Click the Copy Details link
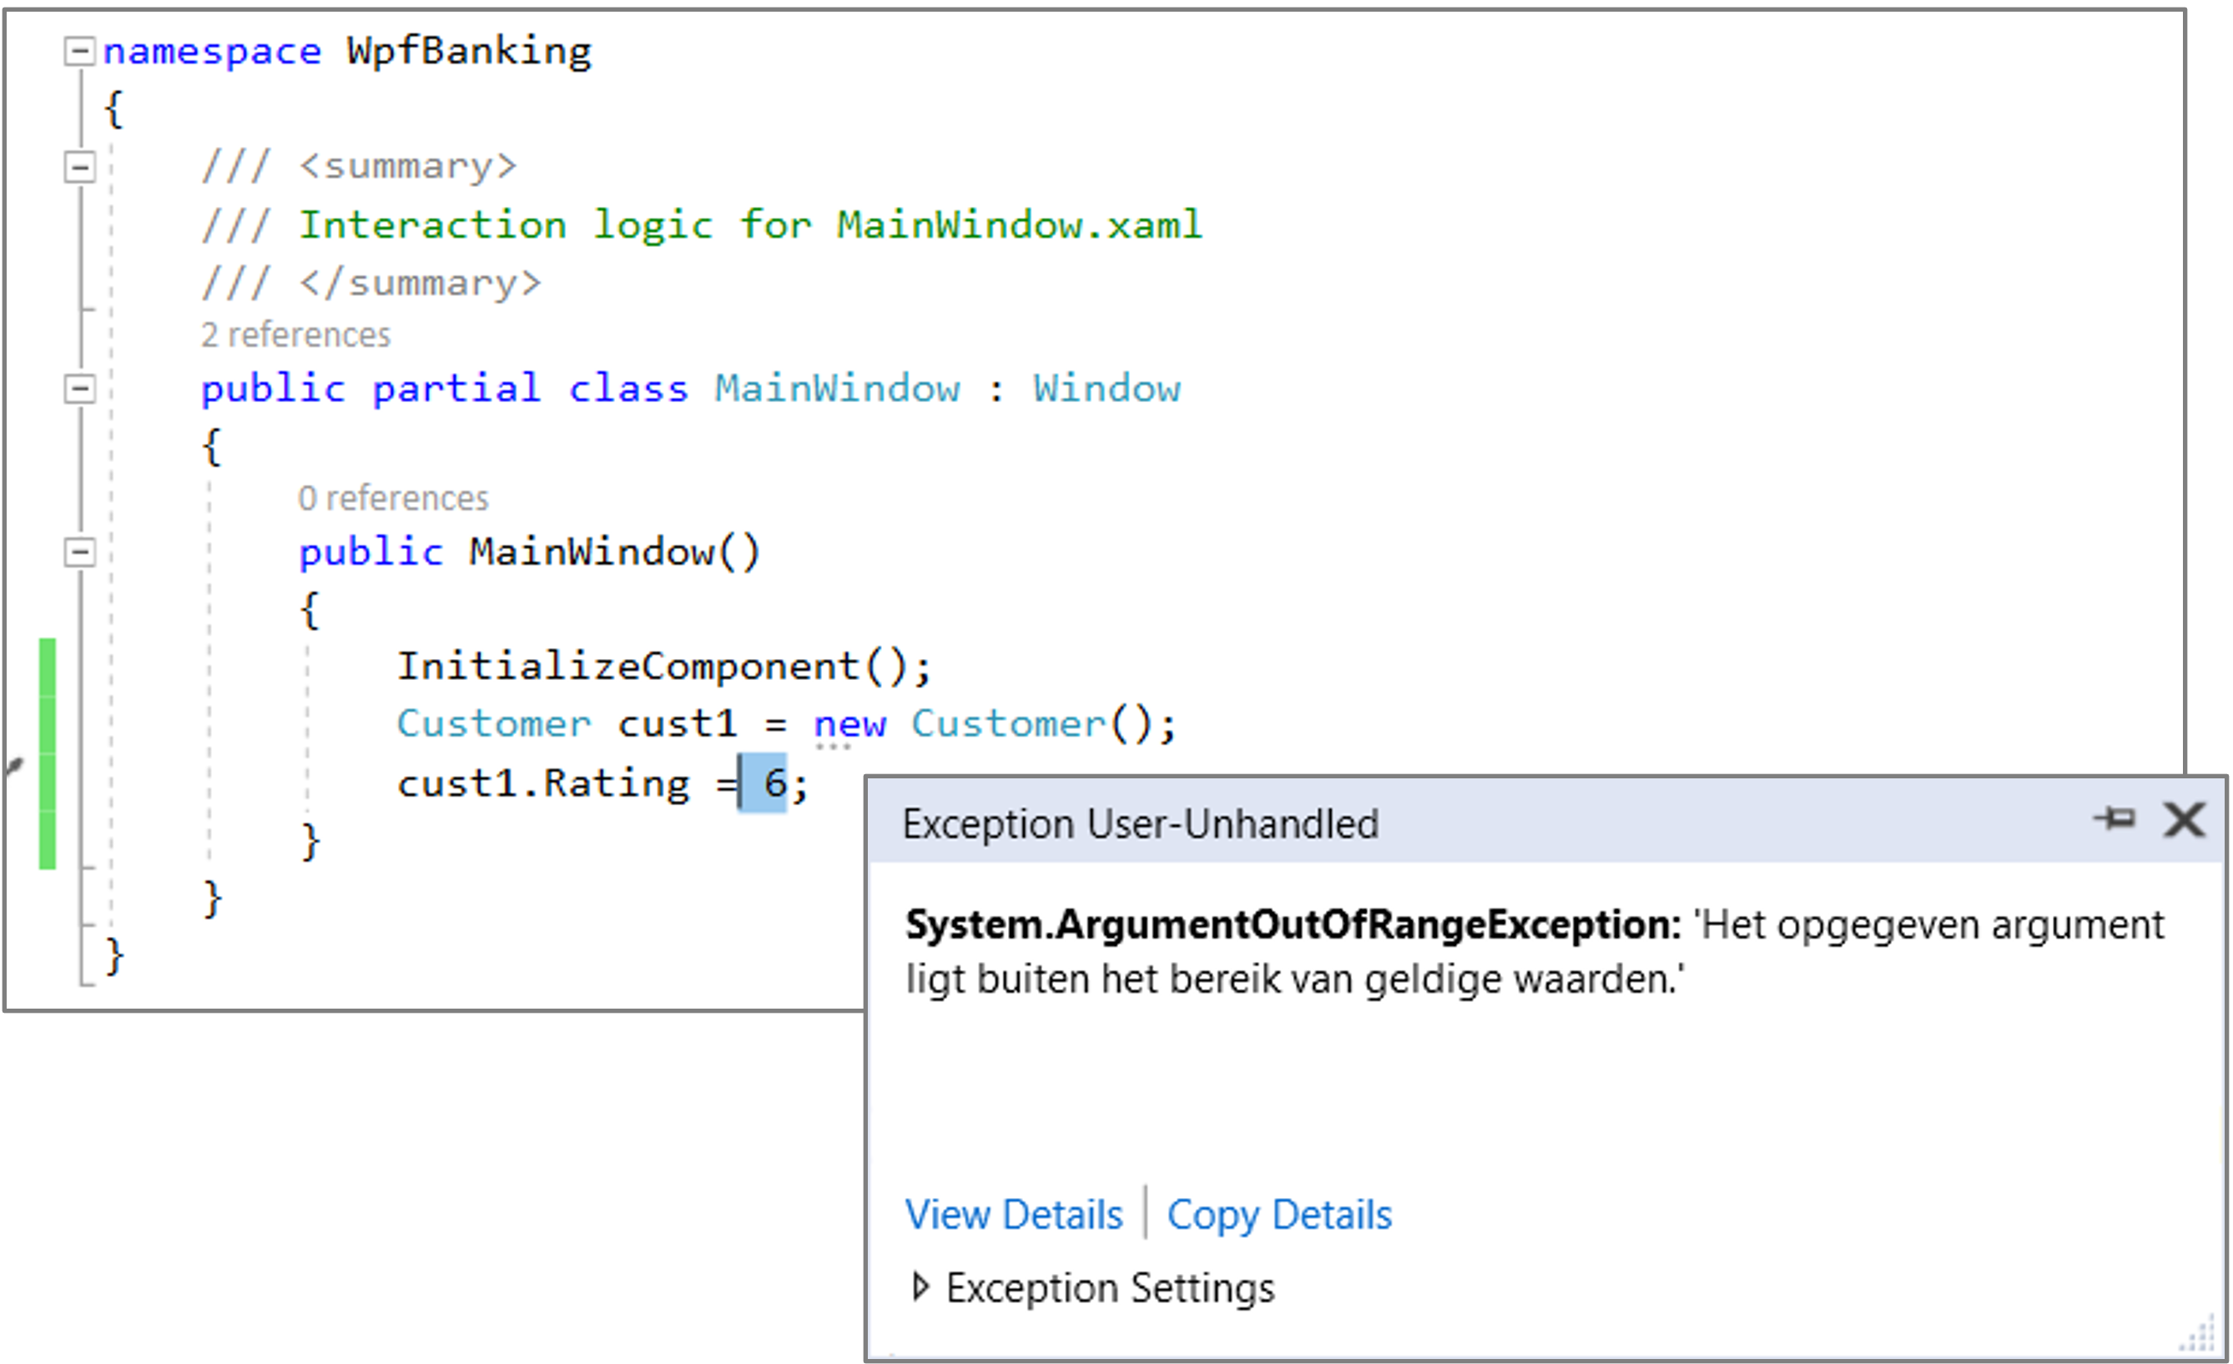 [1278, 1215]
